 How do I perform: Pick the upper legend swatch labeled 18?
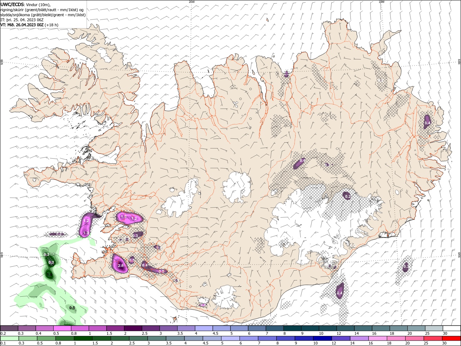tap(398, 328)
